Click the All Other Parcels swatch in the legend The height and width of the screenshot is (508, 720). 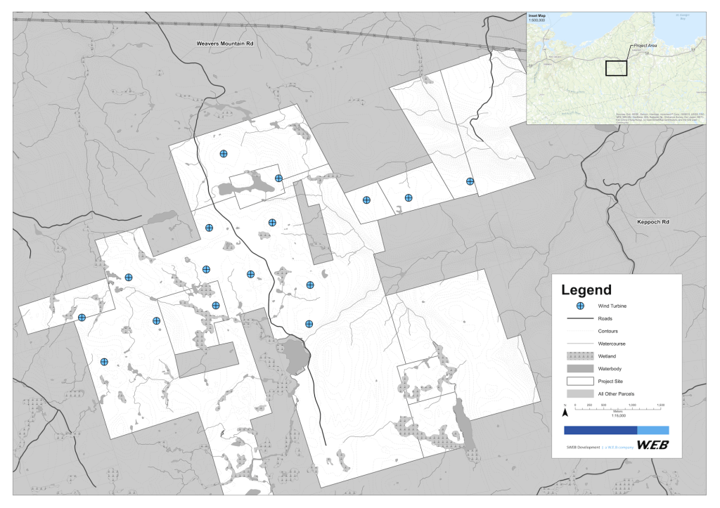pos(580,393)
